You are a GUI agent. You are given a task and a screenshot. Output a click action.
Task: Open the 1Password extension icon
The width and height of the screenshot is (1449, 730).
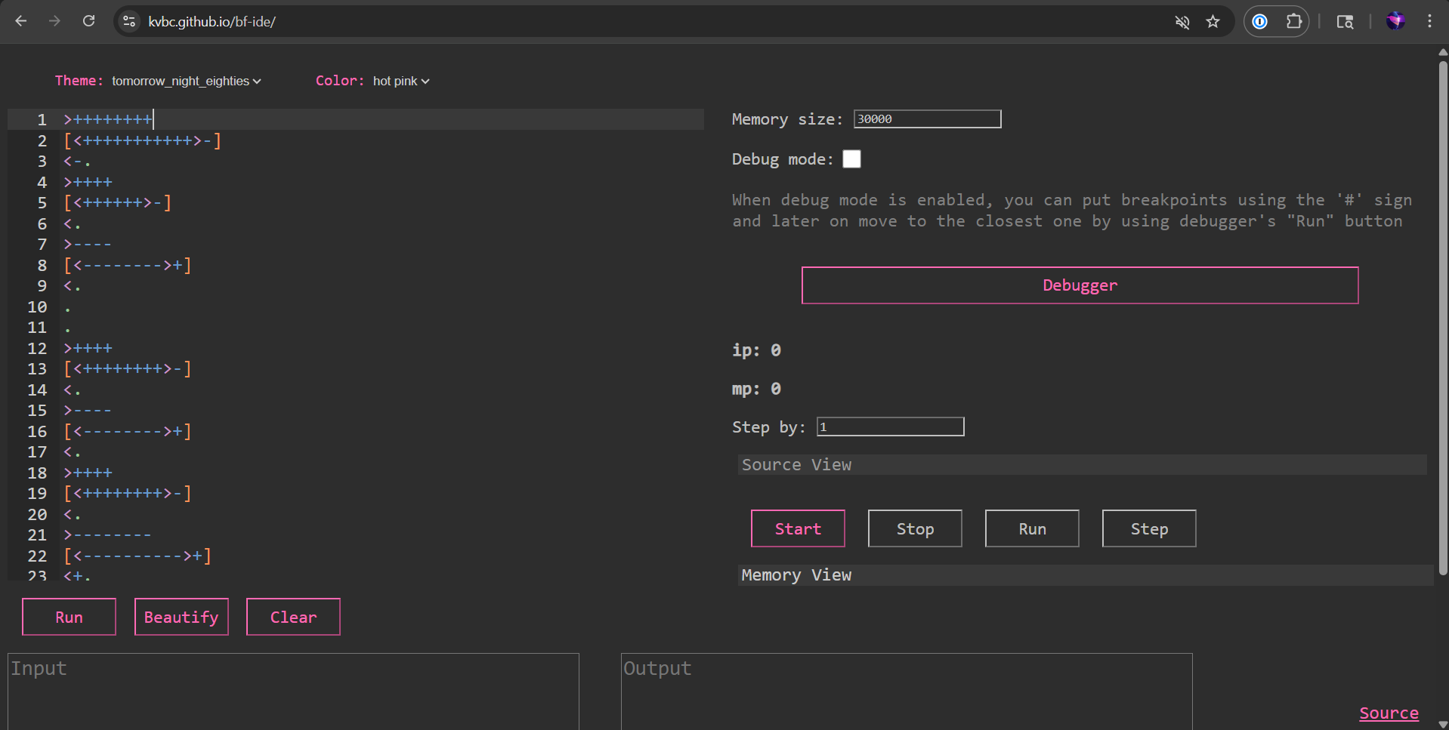coord(1259,22)
